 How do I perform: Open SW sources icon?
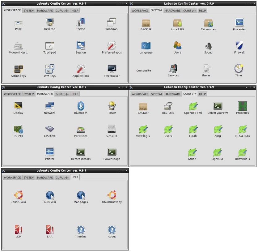tap(208, 23)
